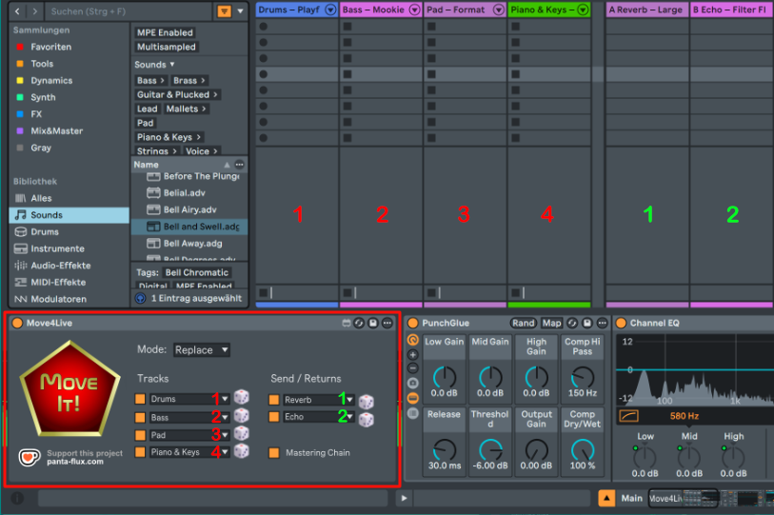Click the browser back arrow
The height and width of the screenshot is (515, 774).
coord(18,11)
